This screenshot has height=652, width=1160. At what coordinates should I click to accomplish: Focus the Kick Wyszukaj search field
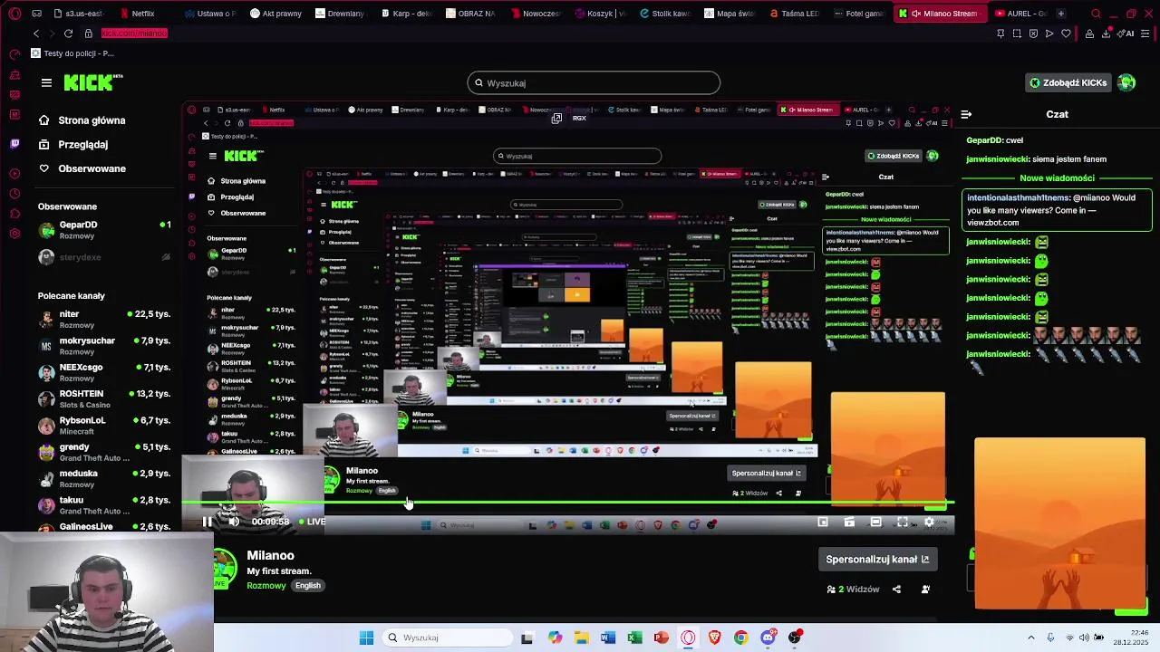(x=594, y=83)
